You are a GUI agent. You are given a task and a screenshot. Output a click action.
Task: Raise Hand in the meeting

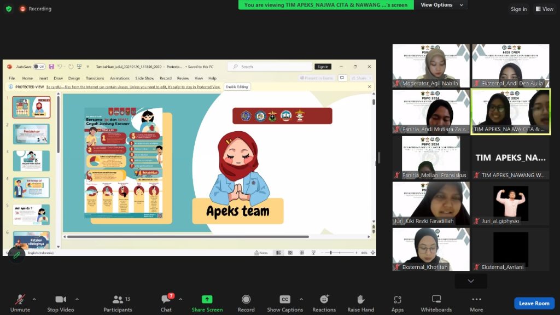(360, 302)
